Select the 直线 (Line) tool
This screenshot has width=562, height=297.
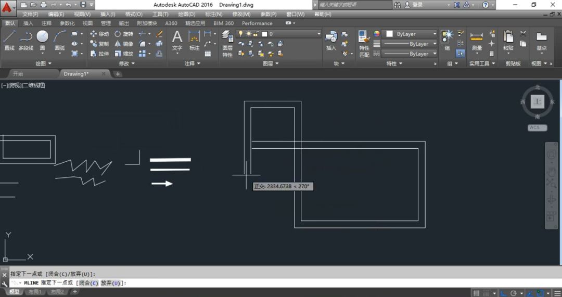tap(9, 40)
